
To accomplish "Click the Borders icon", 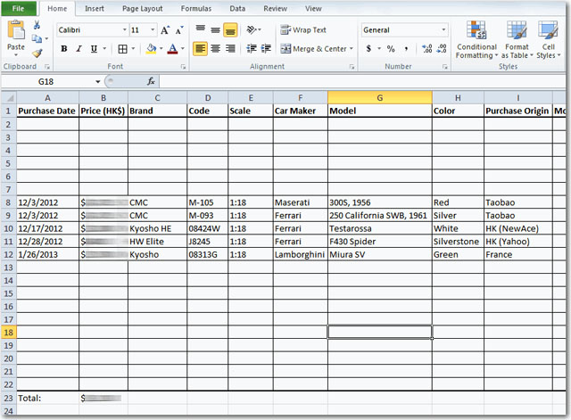I will pyautogui.click(x=123, y=49).
